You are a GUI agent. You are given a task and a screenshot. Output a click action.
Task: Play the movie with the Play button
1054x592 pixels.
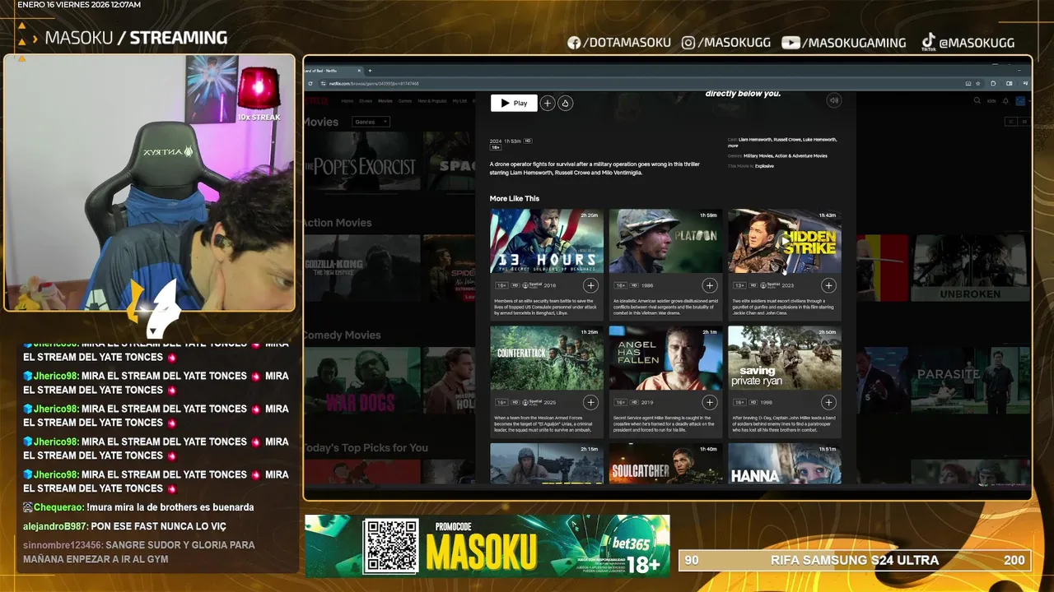click(514, 103)
